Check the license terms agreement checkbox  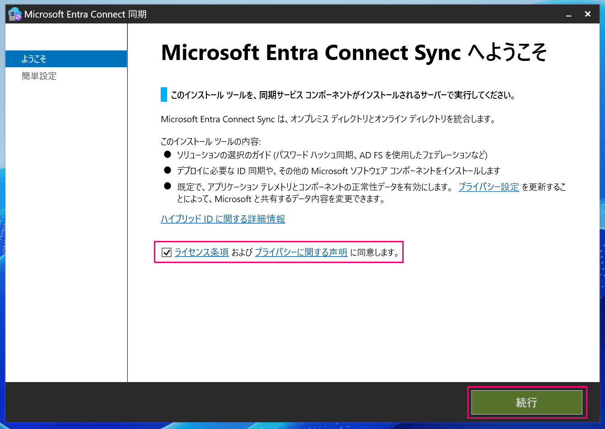167,253
